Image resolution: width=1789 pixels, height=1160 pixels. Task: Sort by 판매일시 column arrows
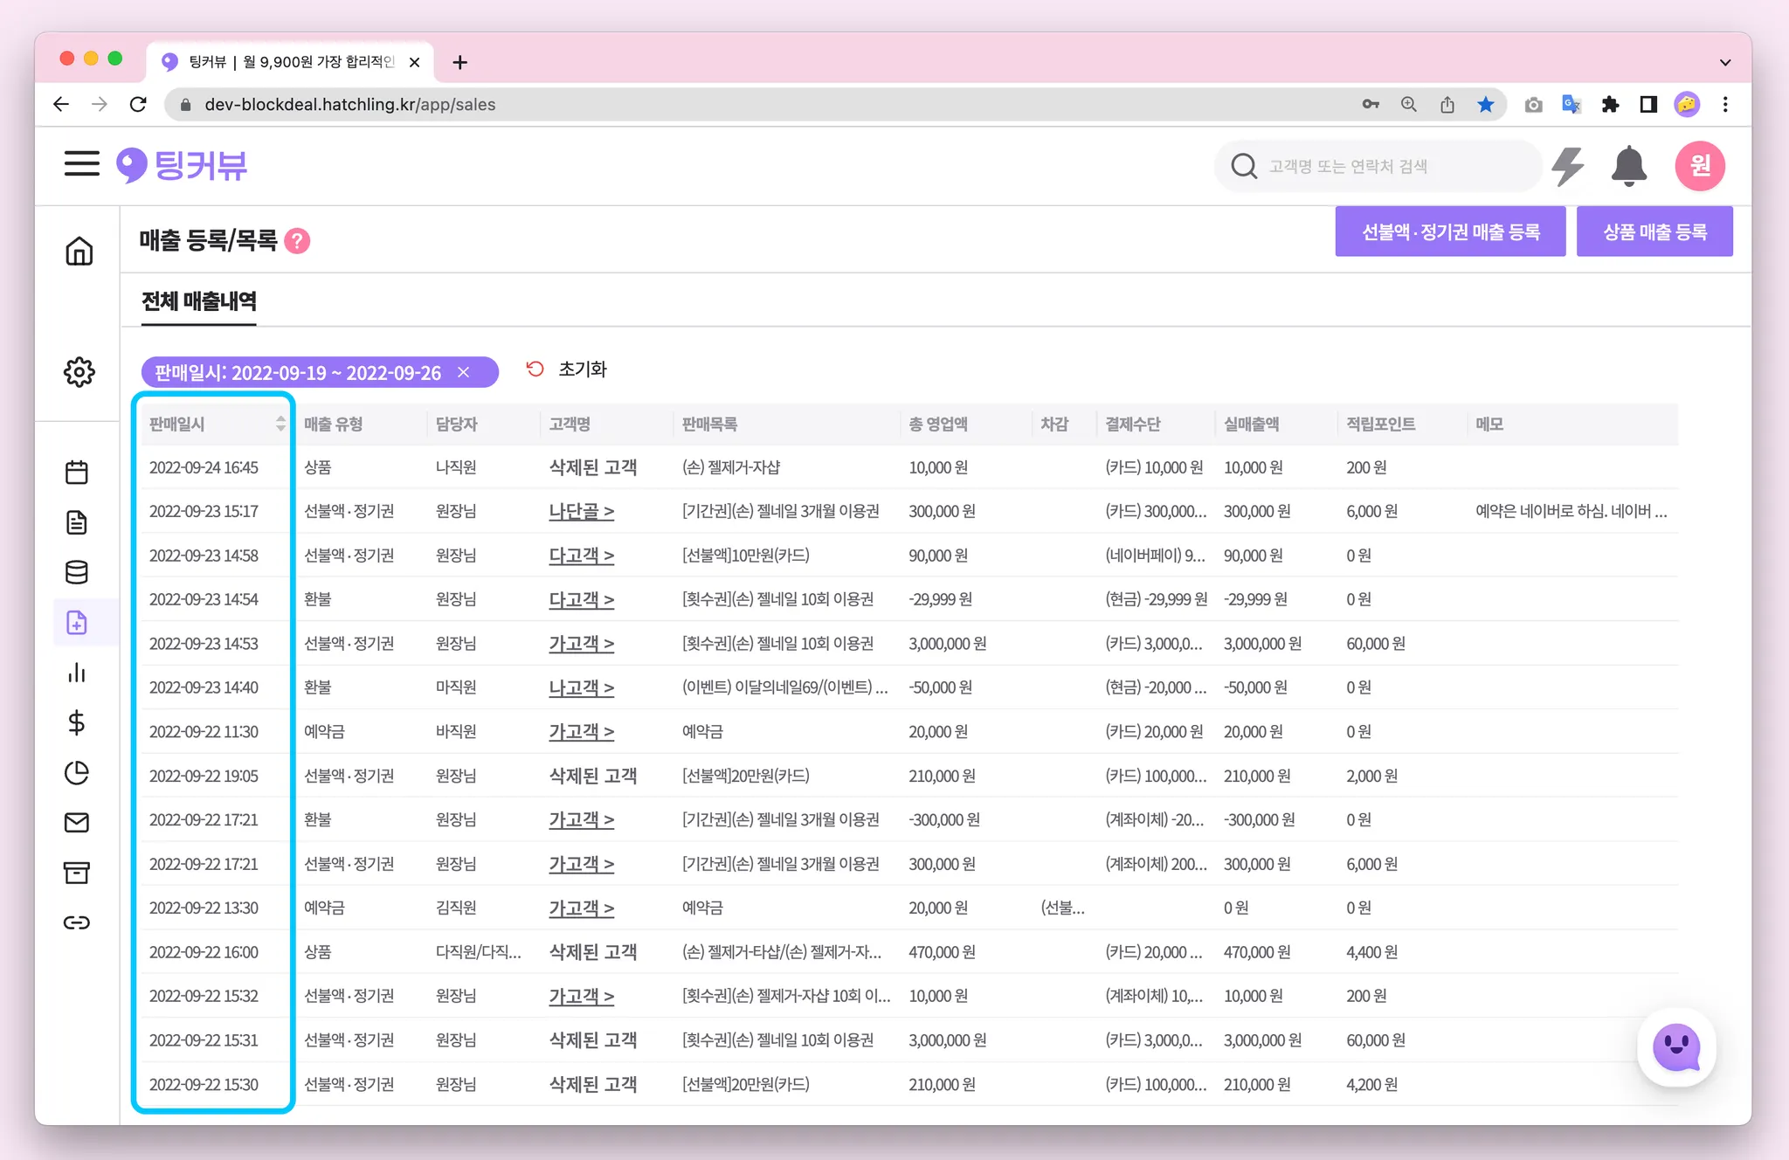280,424
